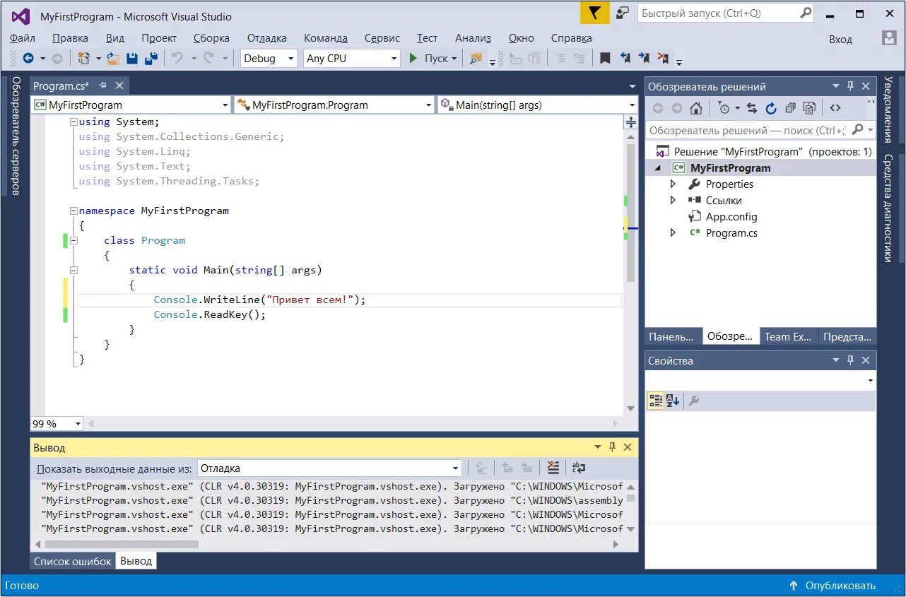Select App.config in Solution Explorer
Viewport: 906px width, 597px height.
731,217
